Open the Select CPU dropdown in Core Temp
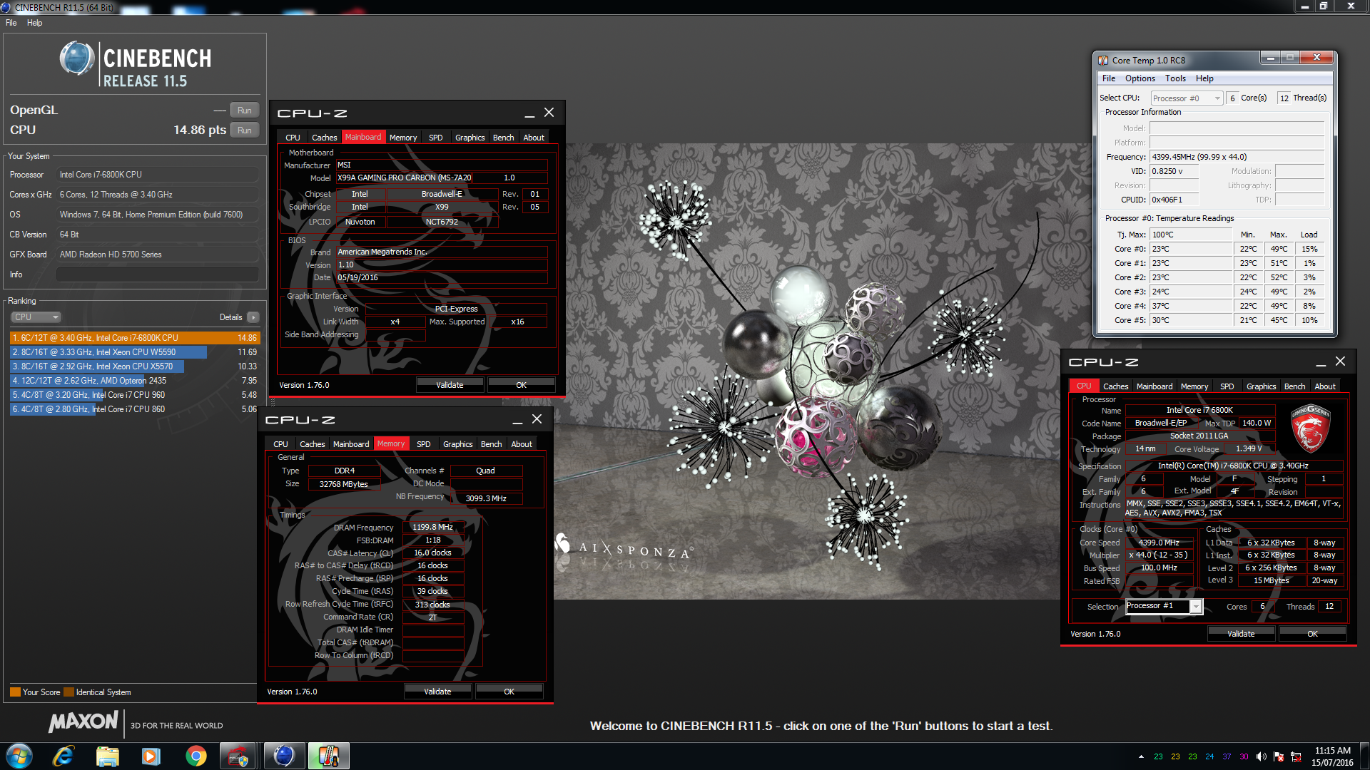The height and width of the screenshot is (770, 1370). coord(1187,98)
